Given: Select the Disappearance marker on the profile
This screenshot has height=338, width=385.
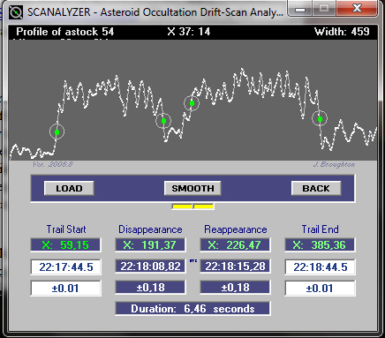Looking at the screenshot, I should [163, 121].
